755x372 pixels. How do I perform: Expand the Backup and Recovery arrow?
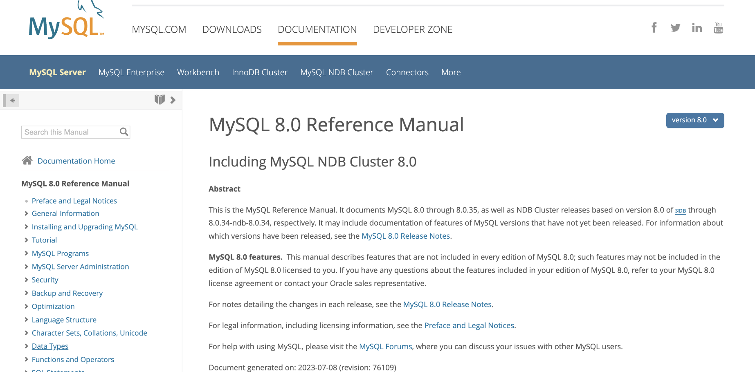click(26, 293)
